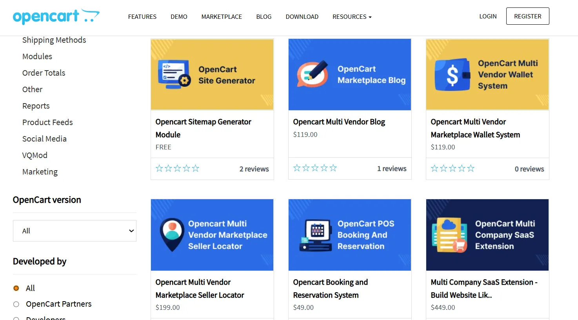Click the Register button
This screenshot has width=578, height=320.
[528, 16]
